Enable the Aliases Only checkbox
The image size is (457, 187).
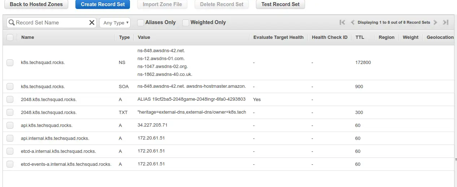(140, 23)
